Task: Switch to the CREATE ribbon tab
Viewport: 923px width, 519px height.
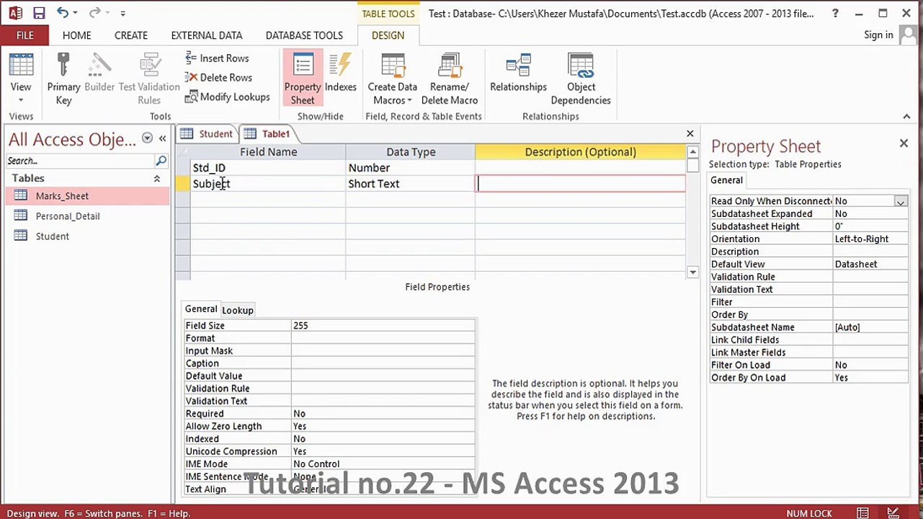Action: pos(131,35)
